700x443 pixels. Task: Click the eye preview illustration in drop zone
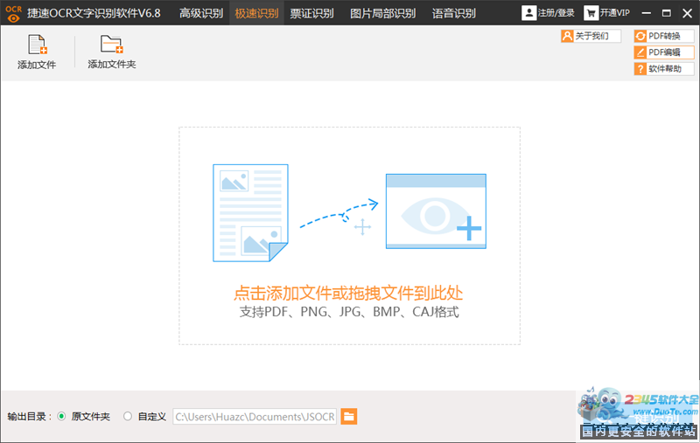coord(435,211)
